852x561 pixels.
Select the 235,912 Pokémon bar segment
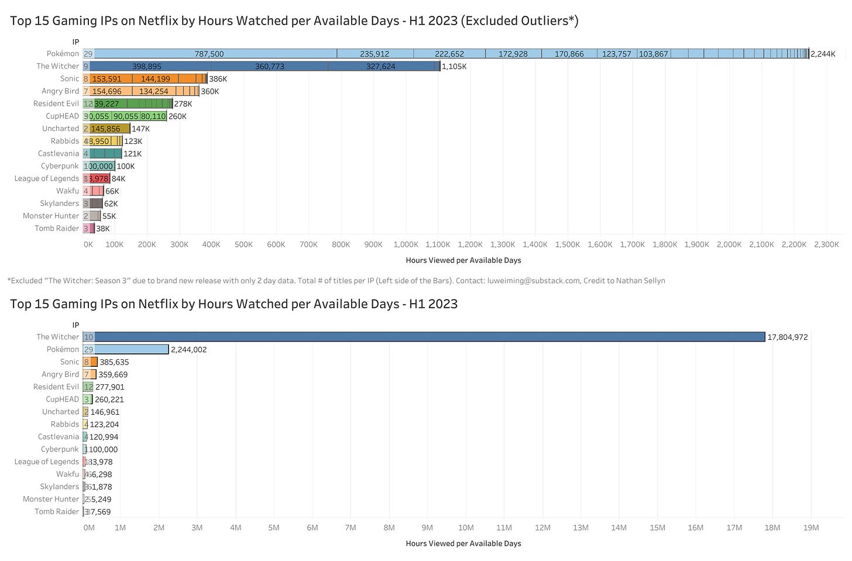click(375, 54)
